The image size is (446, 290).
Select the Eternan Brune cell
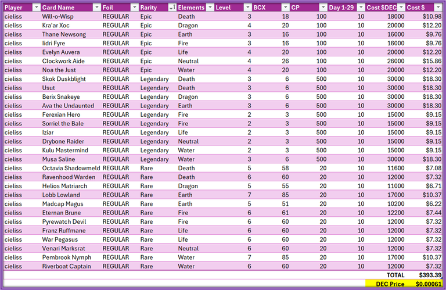(x=71, y=213)
